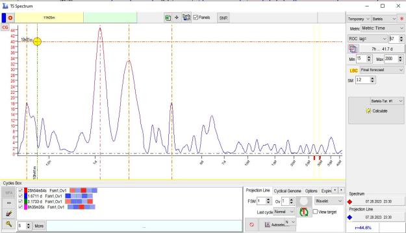This screenshot has height=233, width=406.
Task: Click the green-red clock cycle icon
Action: pos(304,212)
